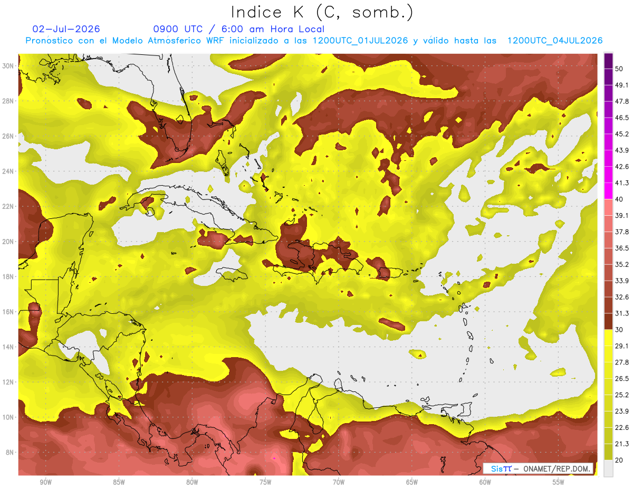Click the dark purple swatch above legend value 50

click(x=608, y=61)
